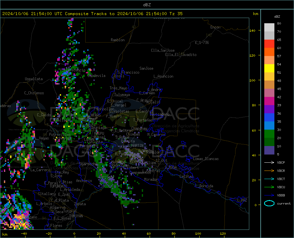
Task: Click the Ugarteche place label
Action: (88, 164)
